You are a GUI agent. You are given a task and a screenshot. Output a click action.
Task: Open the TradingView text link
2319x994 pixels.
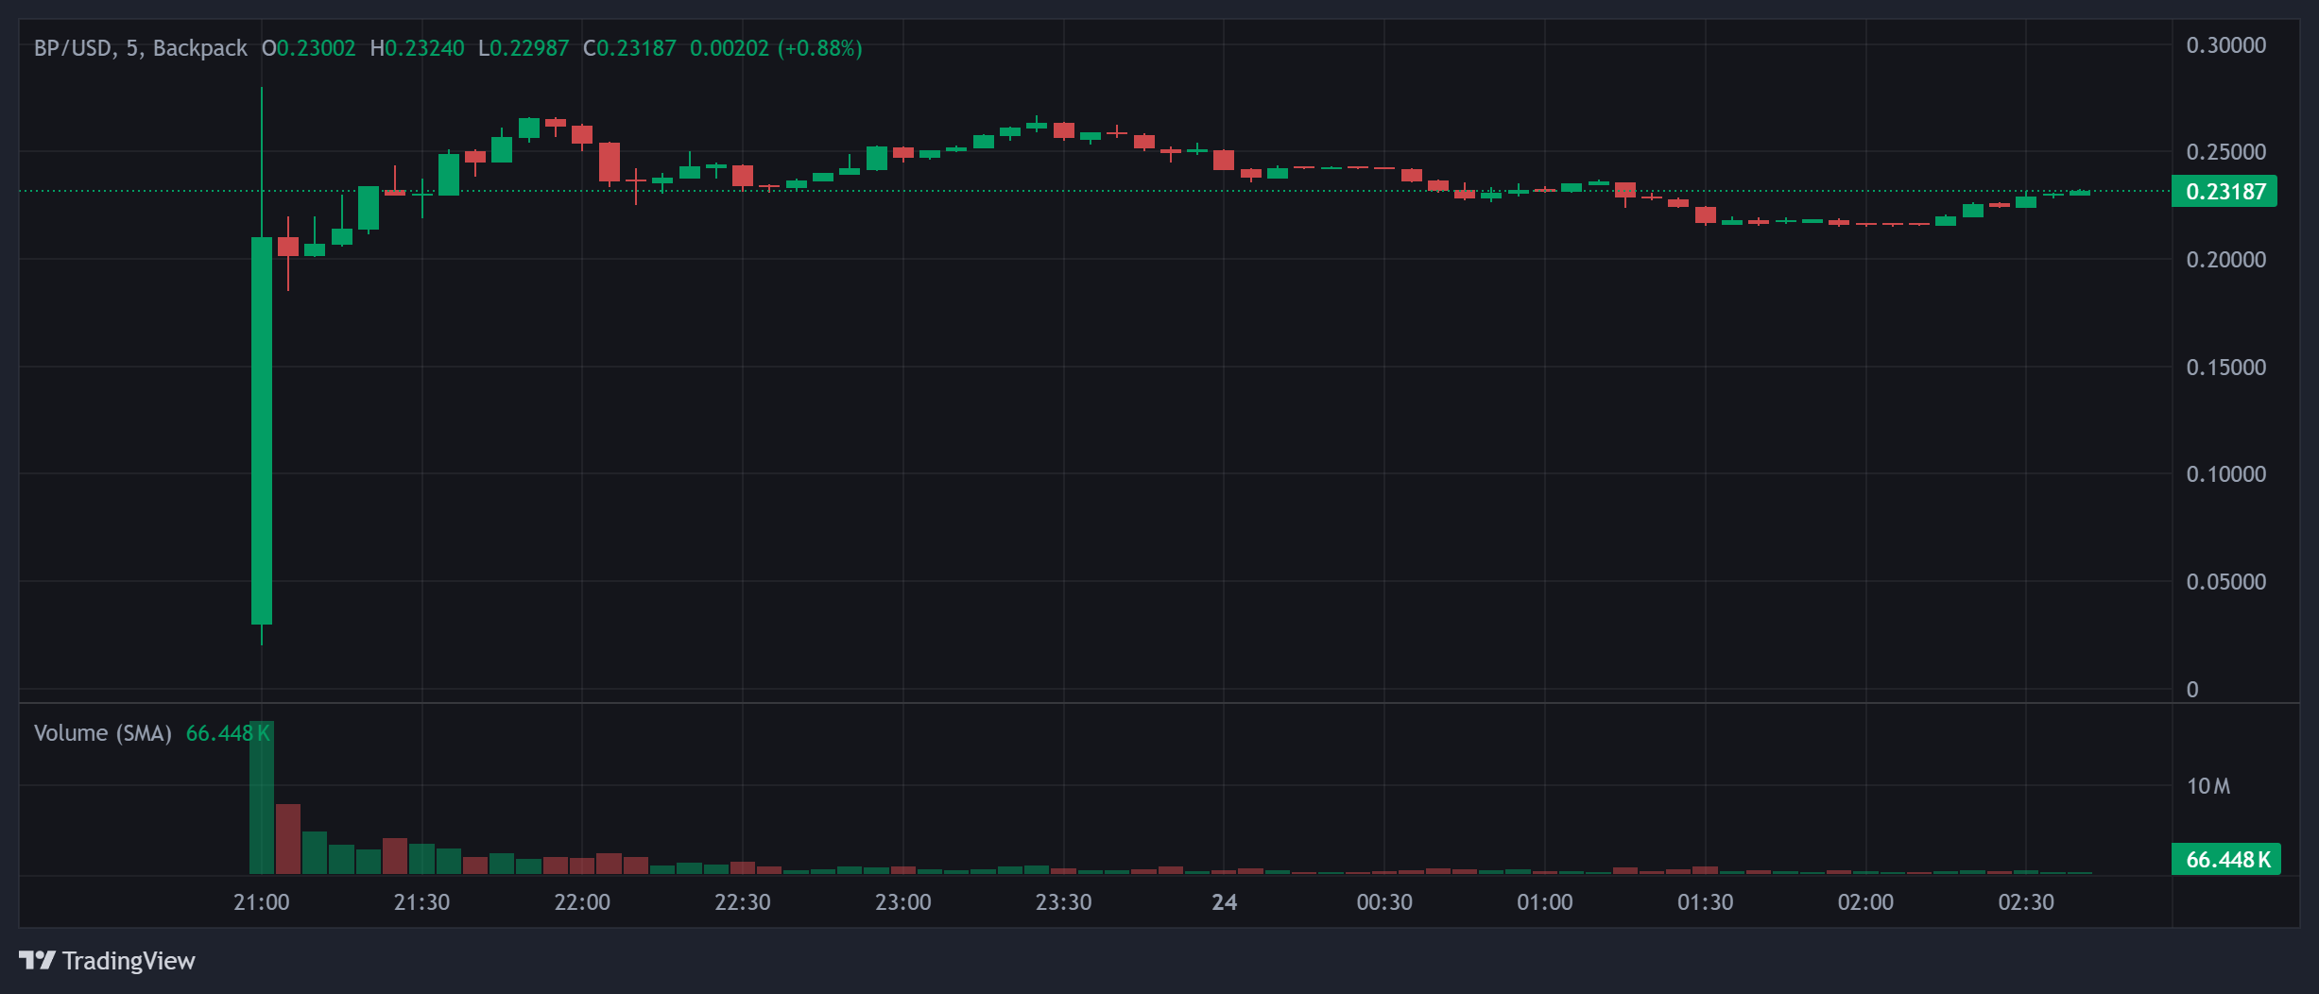point(129,961)
